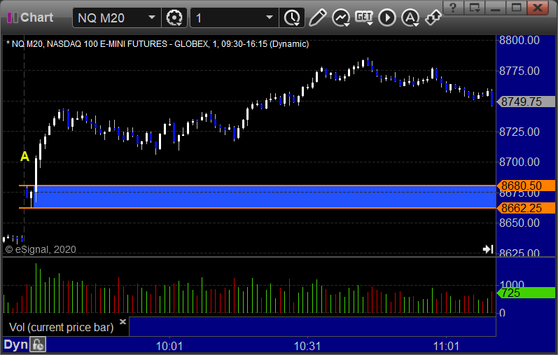The image size is (558, 355).
Task: Open the help question mark button
Action: coord(453,8)
